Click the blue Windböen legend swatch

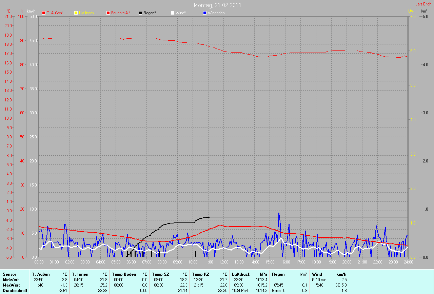click(x=205, y=13)
